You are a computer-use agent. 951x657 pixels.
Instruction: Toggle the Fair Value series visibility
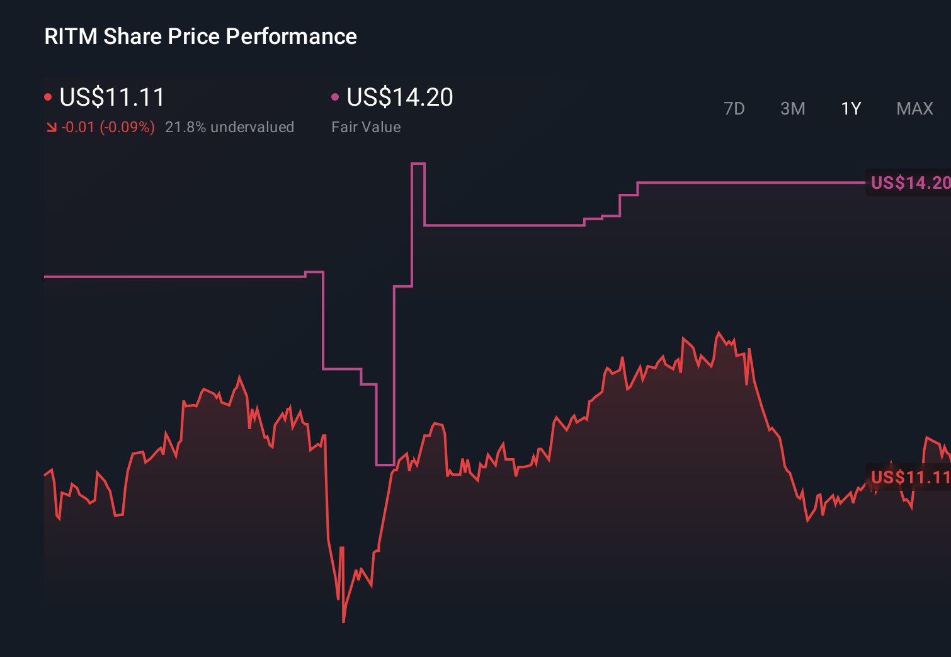tap(336, 96)
